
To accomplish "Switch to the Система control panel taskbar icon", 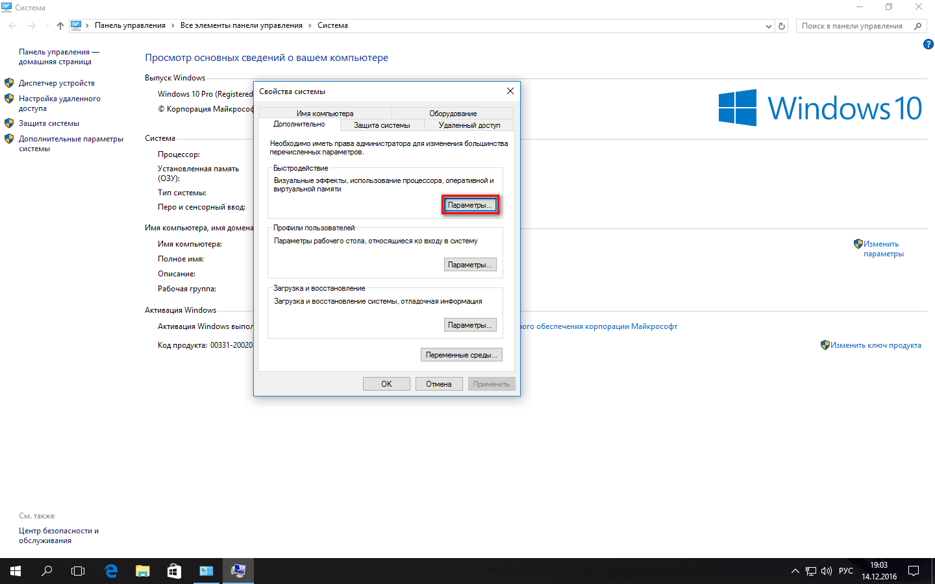I will (206, 571).
